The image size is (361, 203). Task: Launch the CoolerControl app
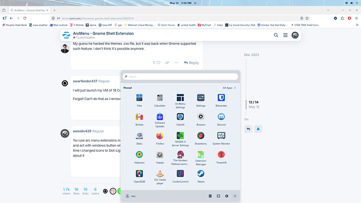point(180,176)
